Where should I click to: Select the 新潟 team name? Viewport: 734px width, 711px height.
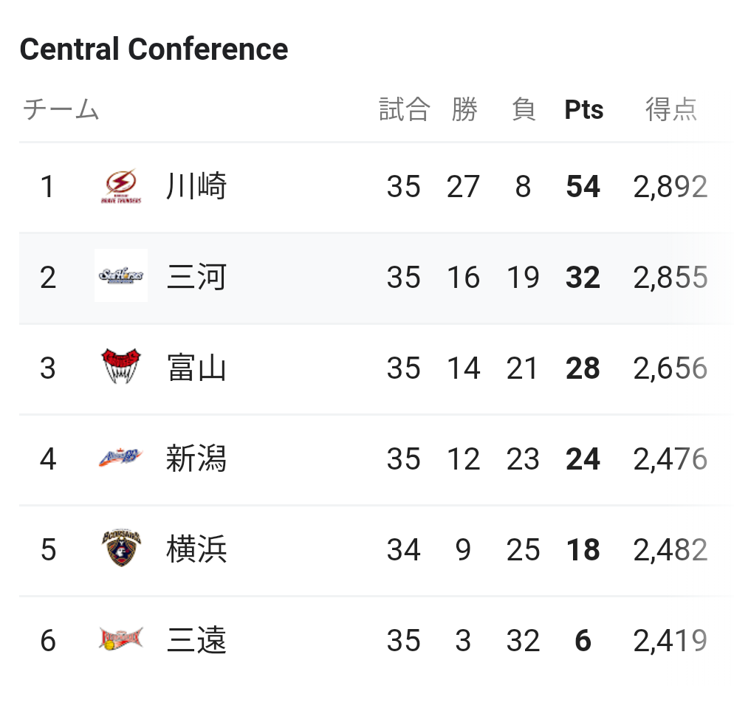196,458
